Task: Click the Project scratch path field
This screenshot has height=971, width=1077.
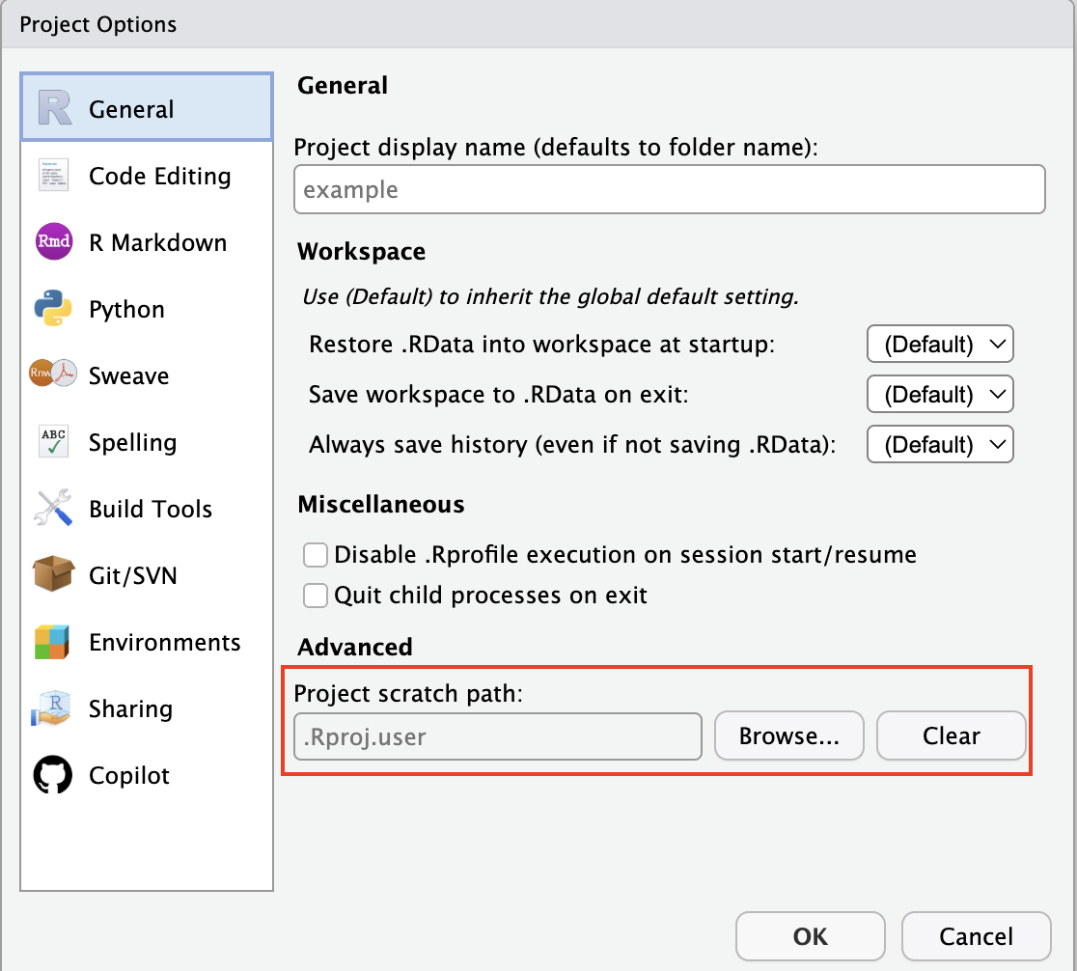Action: point(497,736)
